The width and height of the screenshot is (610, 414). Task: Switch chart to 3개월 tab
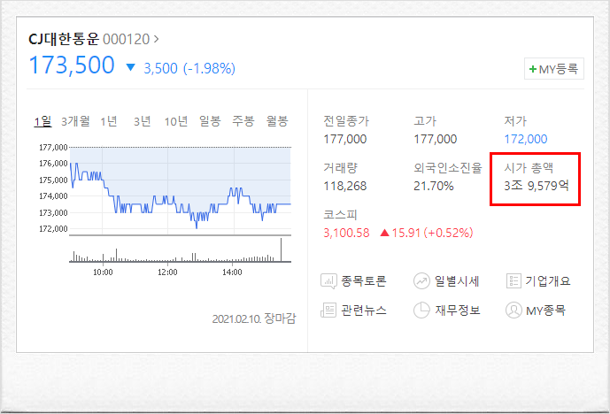click(75, 121)
